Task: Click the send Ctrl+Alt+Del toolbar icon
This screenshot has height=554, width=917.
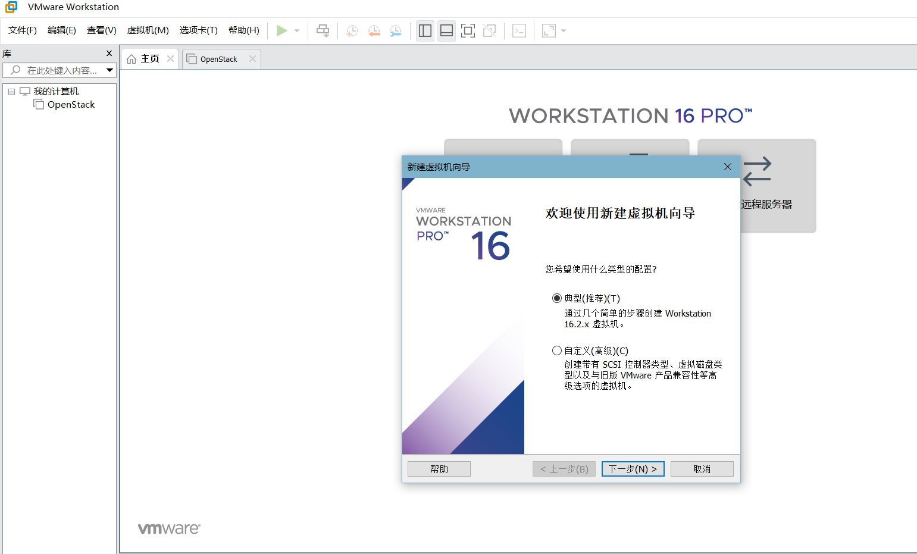Action: tap(323, 30)
